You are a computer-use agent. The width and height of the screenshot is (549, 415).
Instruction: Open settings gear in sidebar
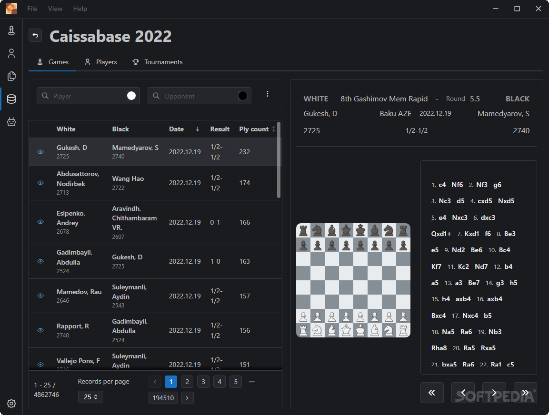[x=11, y=404]
